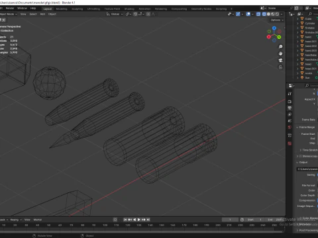Open viewport Add menu
Image resolution: width=318 pixels, height=238 pixels.
coord(42,14)
